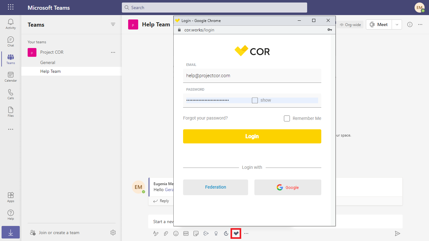Log in with Federation
This screenshot has width=429, height=241.
pos(215,187)
